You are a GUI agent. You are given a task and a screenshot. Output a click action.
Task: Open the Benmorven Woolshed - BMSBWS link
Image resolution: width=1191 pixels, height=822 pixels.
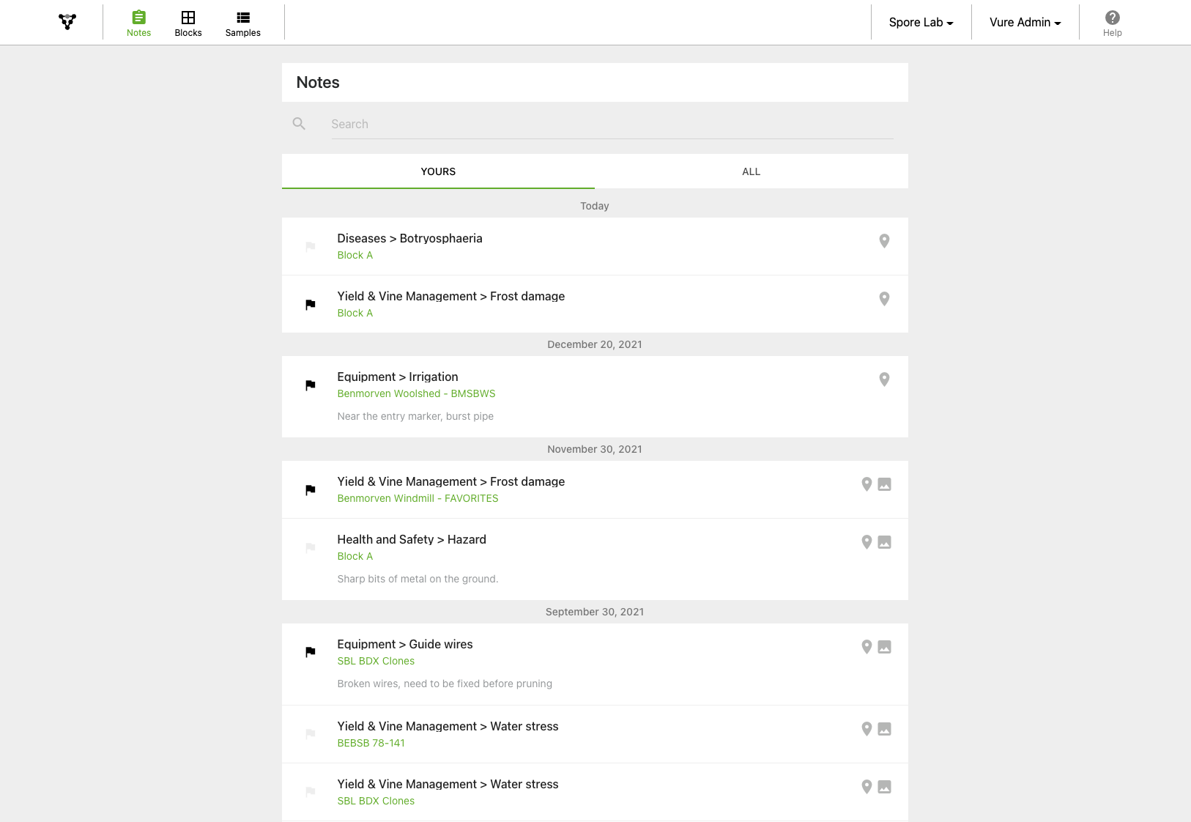pos(416,393)
